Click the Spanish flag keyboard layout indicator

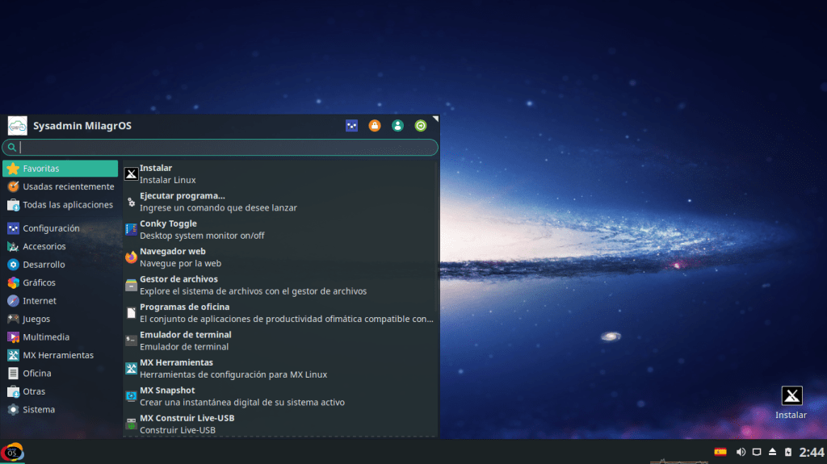pyautogui.click(x=720, y=452)
